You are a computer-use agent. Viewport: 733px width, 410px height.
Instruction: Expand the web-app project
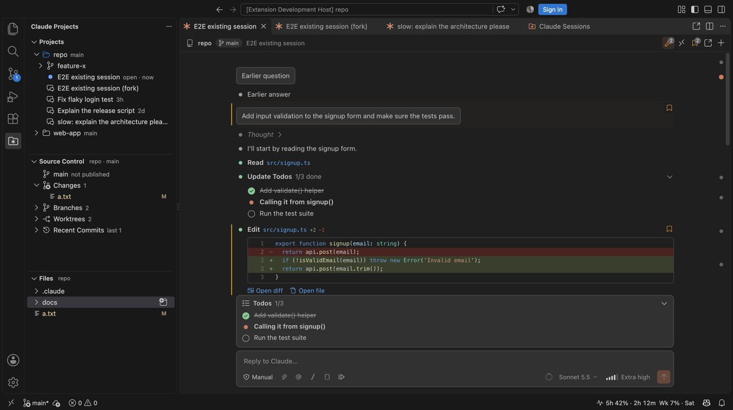point(37,133)
